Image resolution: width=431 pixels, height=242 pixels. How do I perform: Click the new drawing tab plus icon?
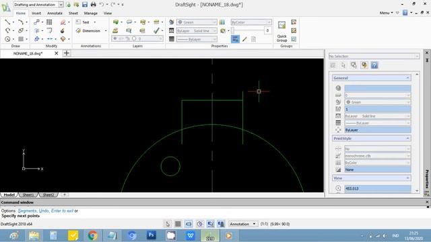point(67,53)
